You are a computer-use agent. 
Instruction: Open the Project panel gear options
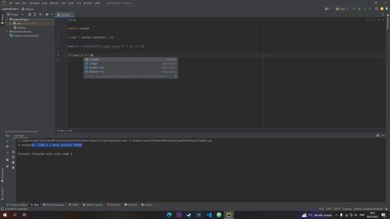47,15
